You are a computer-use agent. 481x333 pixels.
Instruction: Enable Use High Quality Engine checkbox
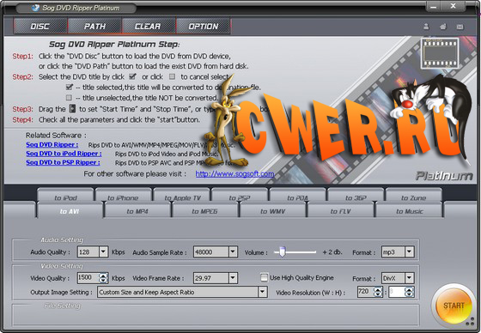[x=264, y=277]
